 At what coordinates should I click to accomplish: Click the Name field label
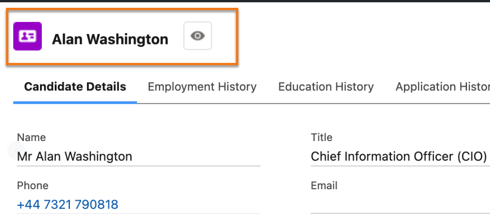pos(31,137)
